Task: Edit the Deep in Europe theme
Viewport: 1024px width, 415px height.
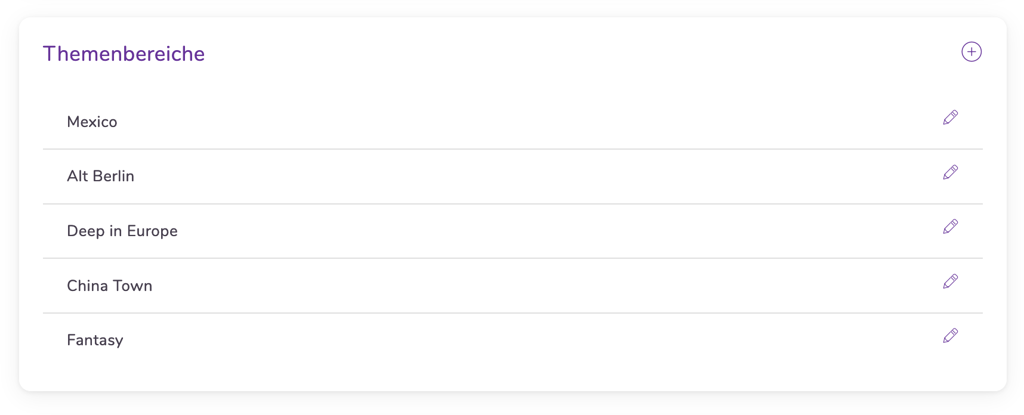Action: click(x=951, y=227)
